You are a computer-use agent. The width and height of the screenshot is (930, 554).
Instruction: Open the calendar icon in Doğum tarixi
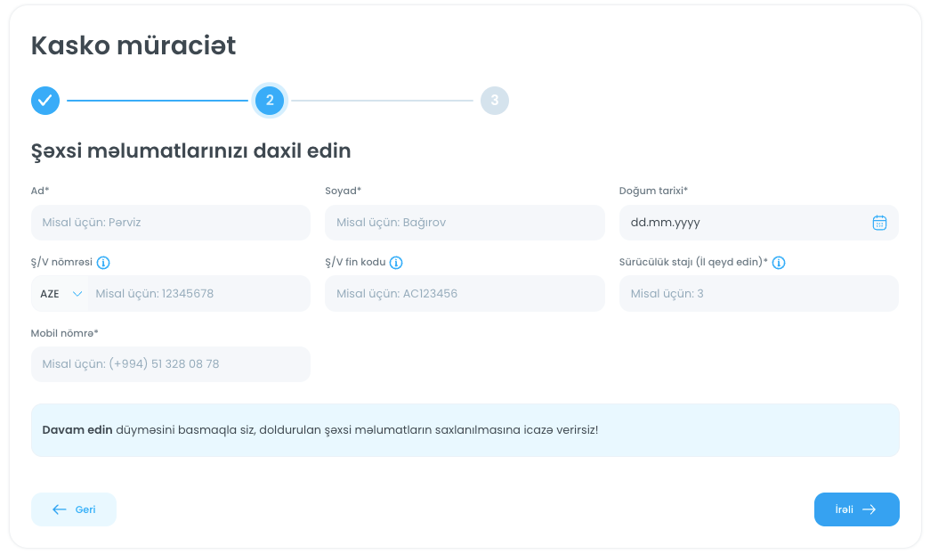(x=879, y=223)
